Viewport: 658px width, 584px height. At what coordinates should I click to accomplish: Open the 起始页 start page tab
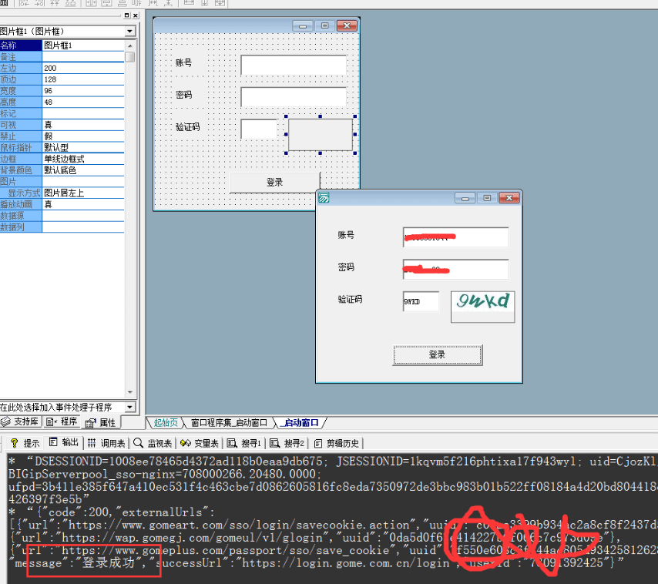[166, 423]
